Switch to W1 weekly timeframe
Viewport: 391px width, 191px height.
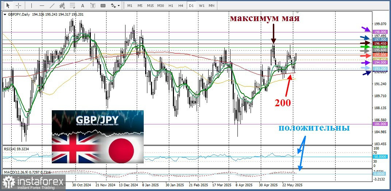click(x=202, y=5)
